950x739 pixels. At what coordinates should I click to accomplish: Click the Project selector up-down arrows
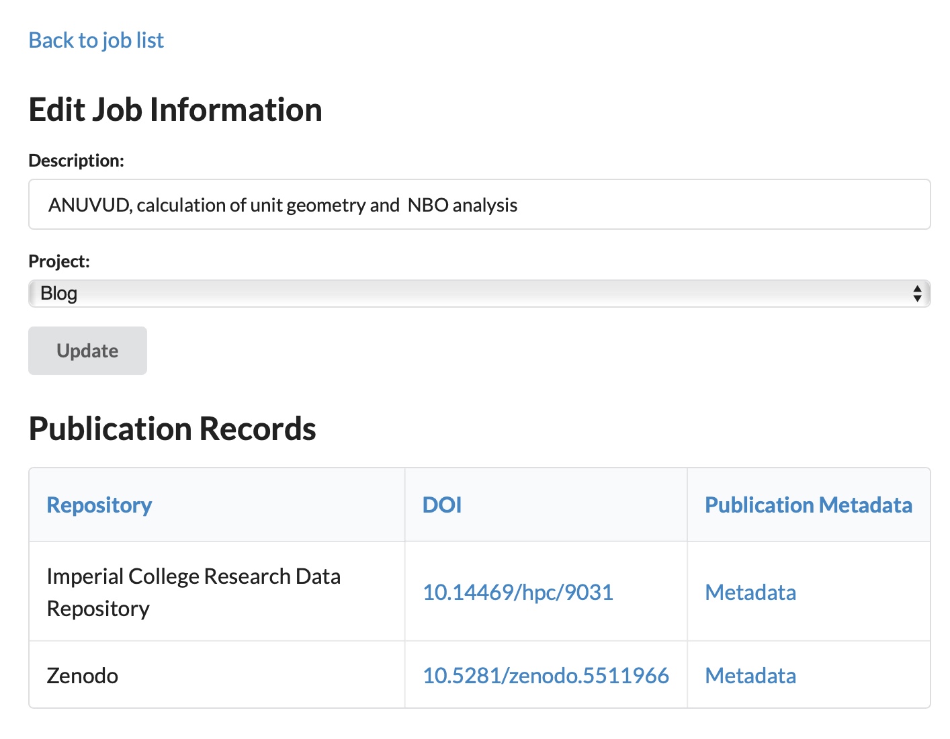coord(916,294)
